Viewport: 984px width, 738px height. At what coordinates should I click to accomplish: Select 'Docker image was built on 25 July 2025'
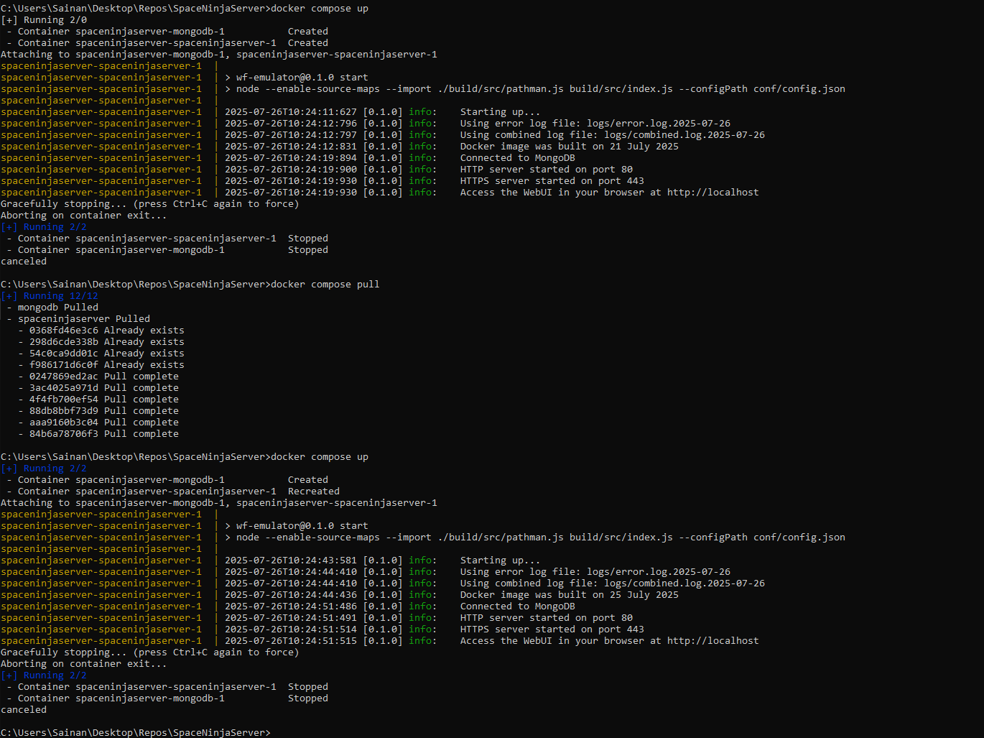(569, 595)
